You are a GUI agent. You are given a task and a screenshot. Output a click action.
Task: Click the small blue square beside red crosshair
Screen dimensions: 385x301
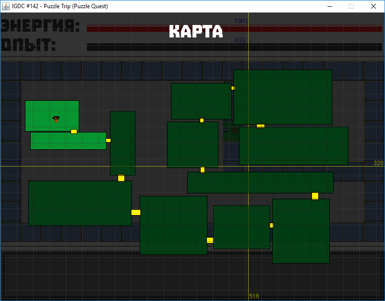pos(226,130)
